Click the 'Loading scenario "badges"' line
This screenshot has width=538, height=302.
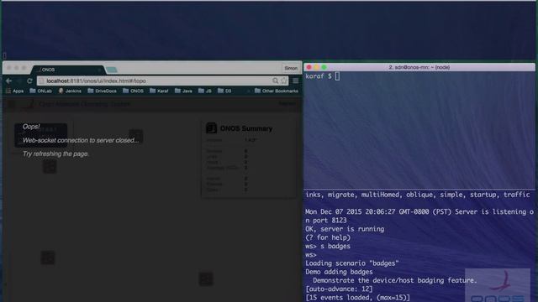coord(352,263)
